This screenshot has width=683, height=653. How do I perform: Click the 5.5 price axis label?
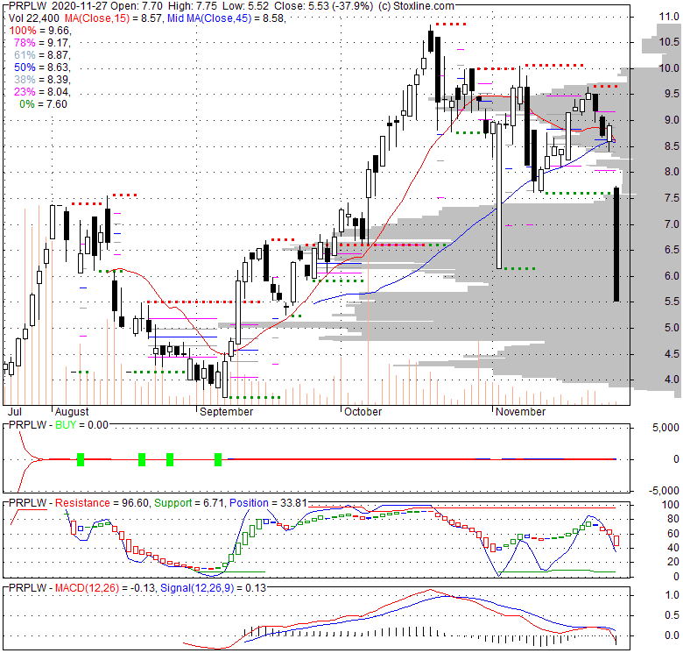(672, 302)
